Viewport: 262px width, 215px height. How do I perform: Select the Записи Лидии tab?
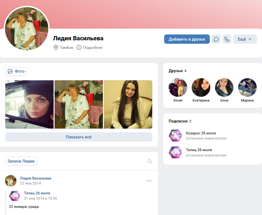pyautogui.click(x=21, y=161)
